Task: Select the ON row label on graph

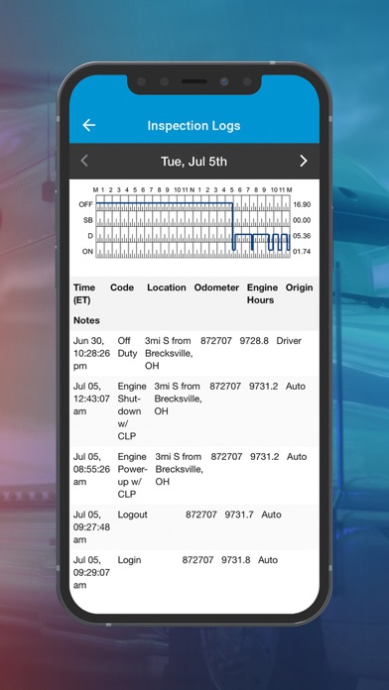Action: click(87, 252)
